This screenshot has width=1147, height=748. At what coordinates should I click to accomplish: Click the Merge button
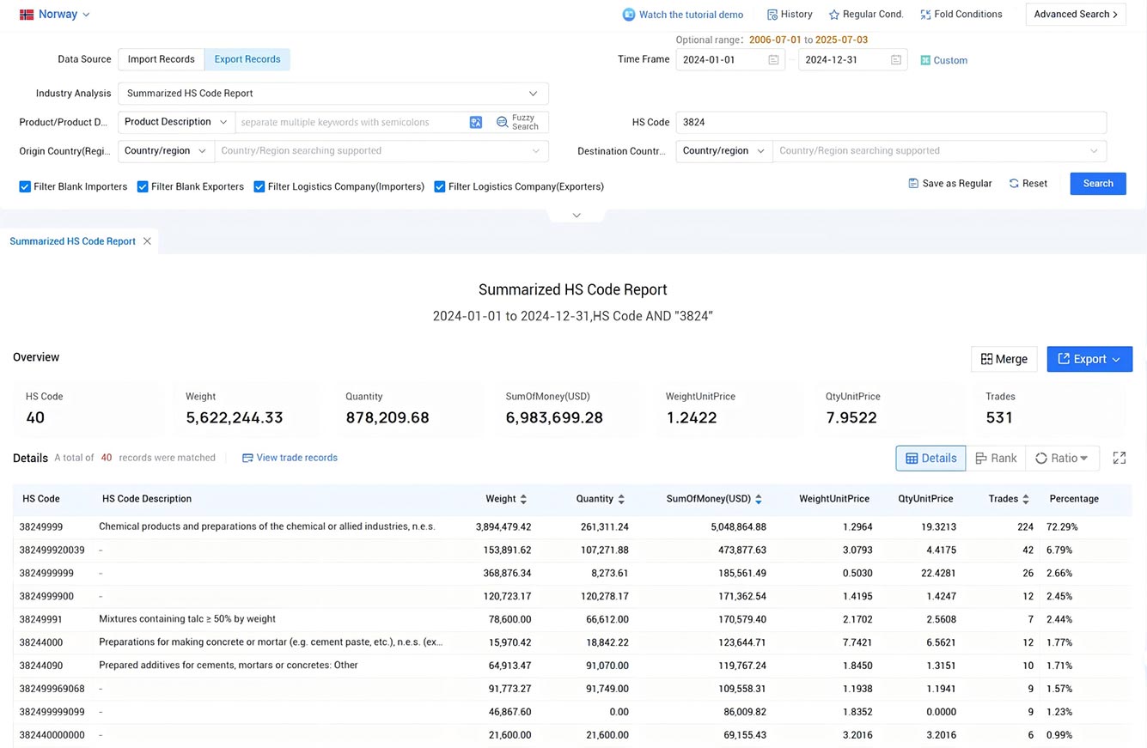[1004, 359]
